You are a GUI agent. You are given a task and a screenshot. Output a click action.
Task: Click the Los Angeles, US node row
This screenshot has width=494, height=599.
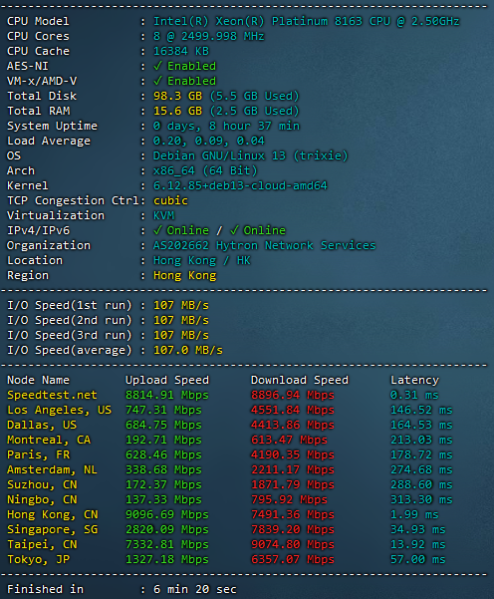[x=229, y=410]
